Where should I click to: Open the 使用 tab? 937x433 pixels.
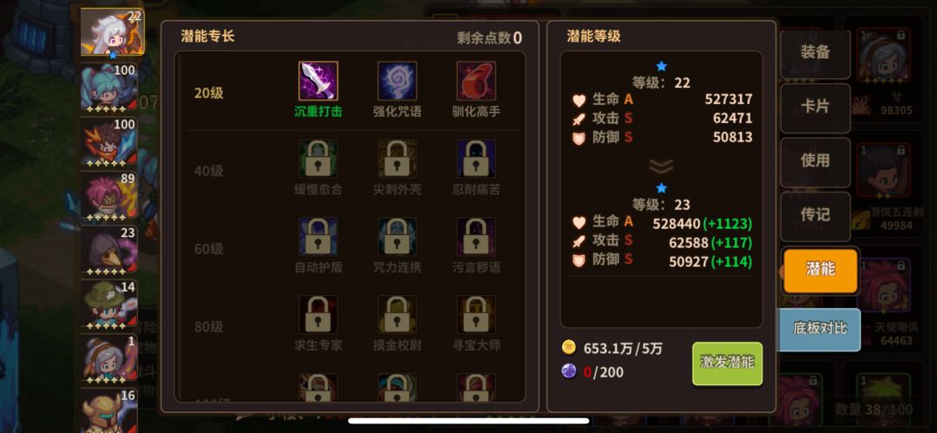click(815, 161)
